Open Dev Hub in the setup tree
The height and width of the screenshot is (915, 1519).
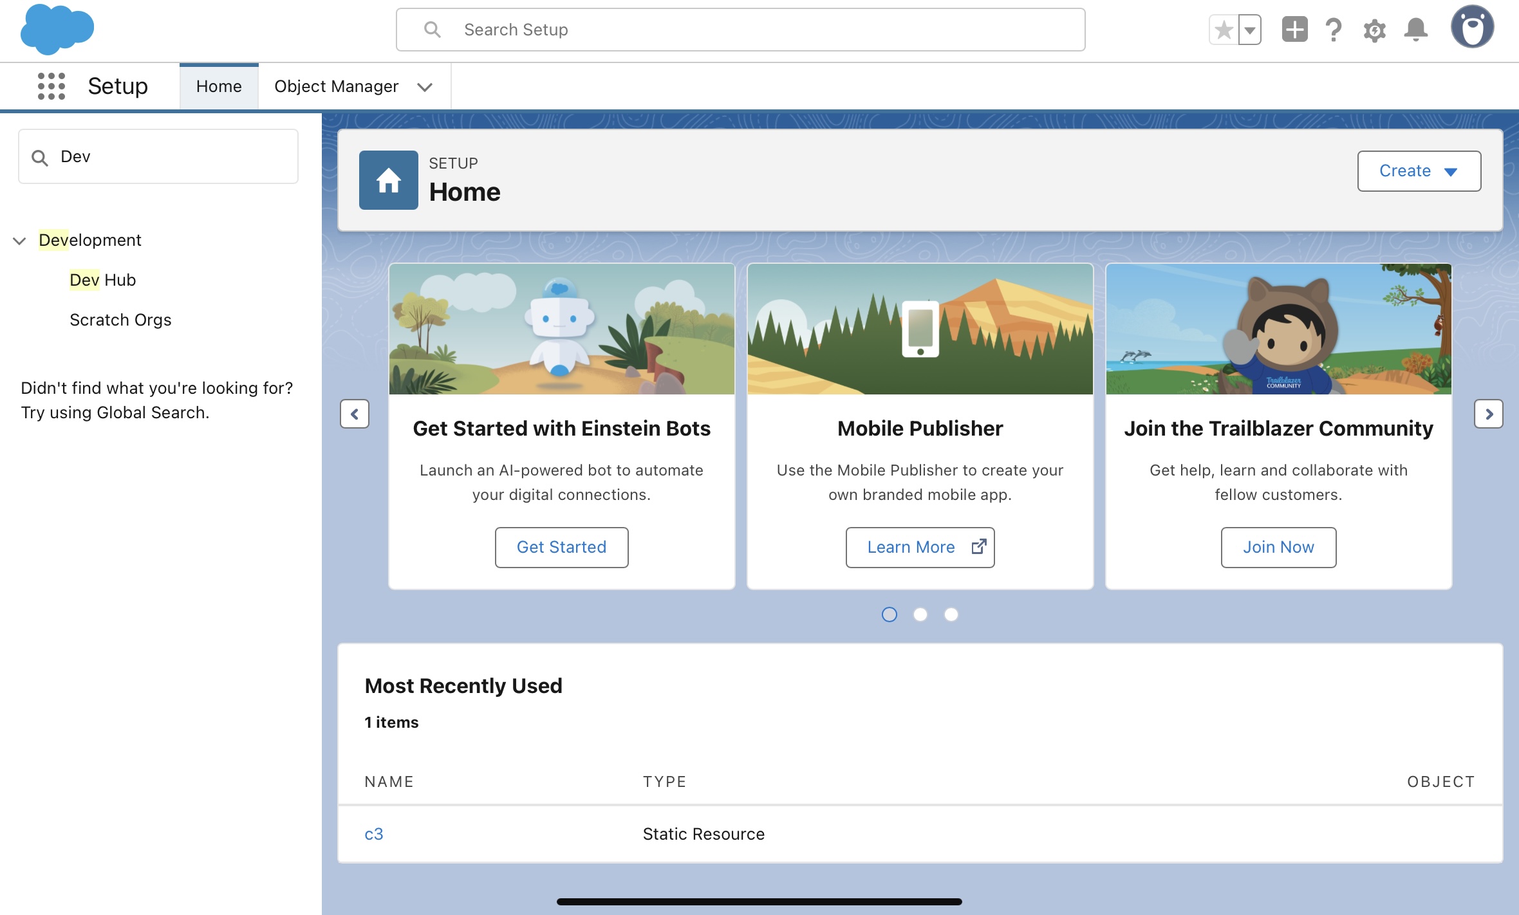click(x=102, y=280)
